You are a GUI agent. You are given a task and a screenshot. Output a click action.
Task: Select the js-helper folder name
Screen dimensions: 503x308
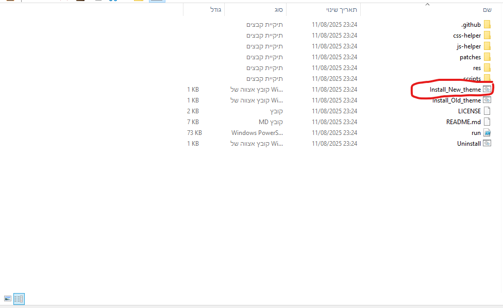point(468,46)
